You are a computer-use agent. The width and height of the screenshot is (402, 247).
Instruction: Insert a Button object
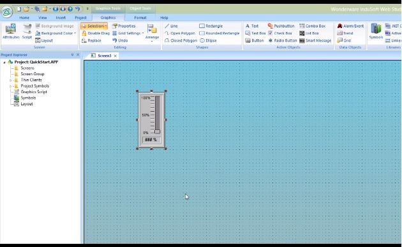click(255, 40)
